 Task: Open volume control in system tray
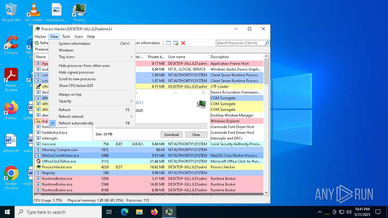tap(349, 212)
